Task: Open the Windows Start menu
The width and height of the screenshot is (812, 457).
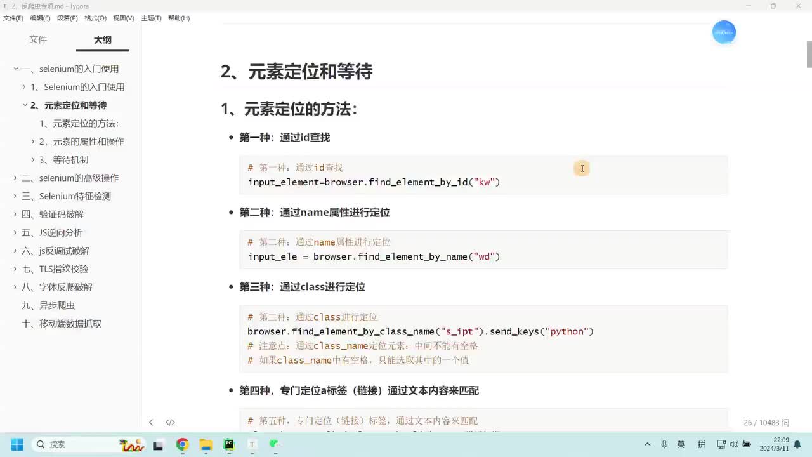Action: 16,444
